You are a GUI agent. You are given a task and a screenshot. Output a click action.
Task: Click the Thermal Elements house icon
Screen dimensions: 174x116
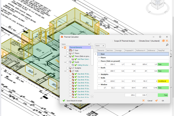coord(65,47)
